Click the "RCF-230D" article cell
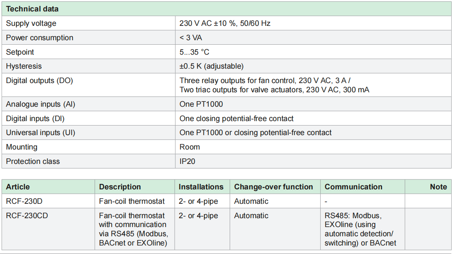 tap(24, 201)
